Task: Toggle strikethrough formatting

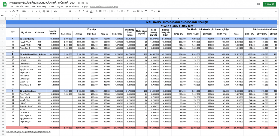Action: click(87, 11)
